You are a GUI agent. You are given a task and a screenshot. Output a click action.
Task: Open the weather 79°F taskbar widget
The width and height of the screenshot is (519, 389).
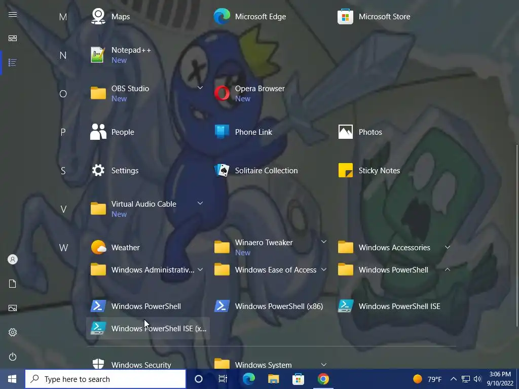[x=427, y=379]
